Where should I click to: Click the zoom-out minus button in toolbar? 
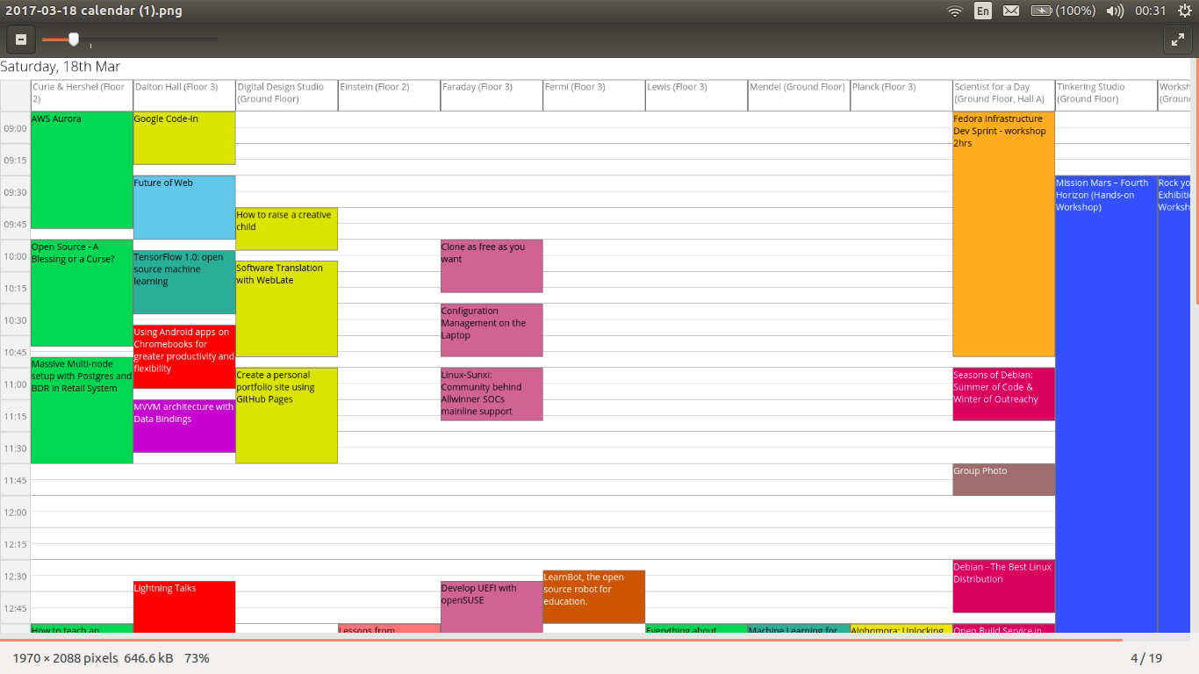click(x=21, y=39)
